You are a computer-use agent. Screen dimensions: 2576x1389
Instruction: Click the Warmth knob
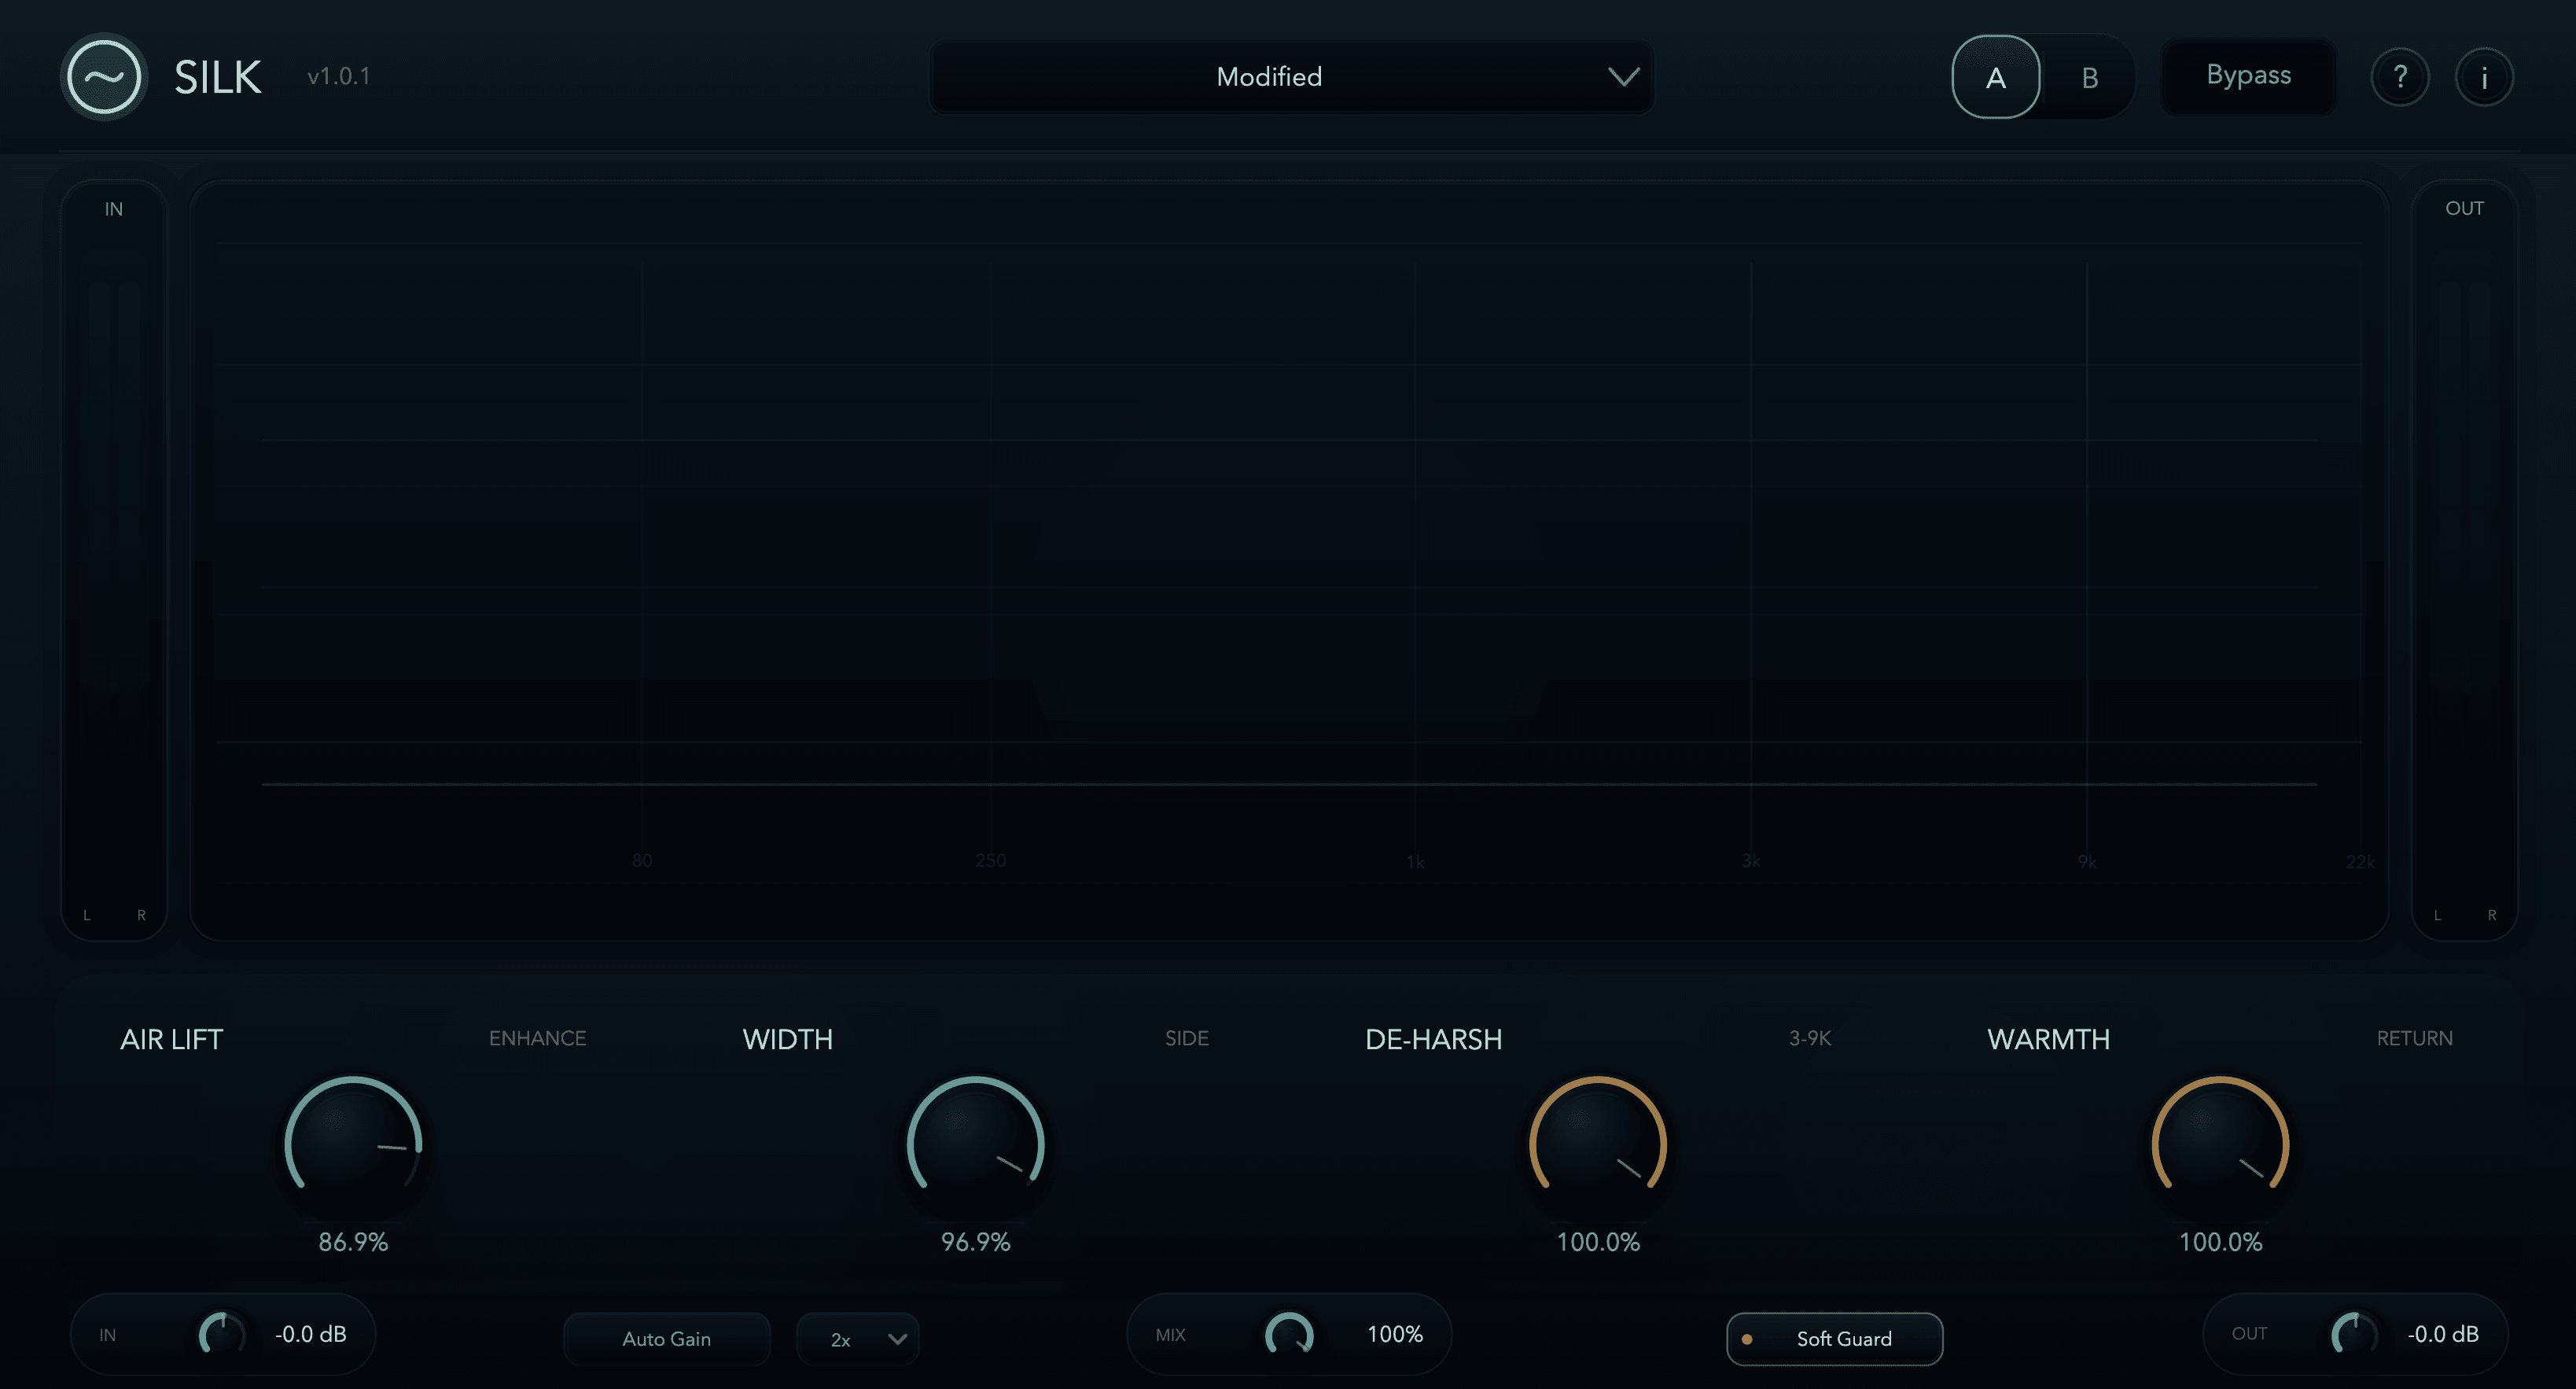(2220, 1144)
